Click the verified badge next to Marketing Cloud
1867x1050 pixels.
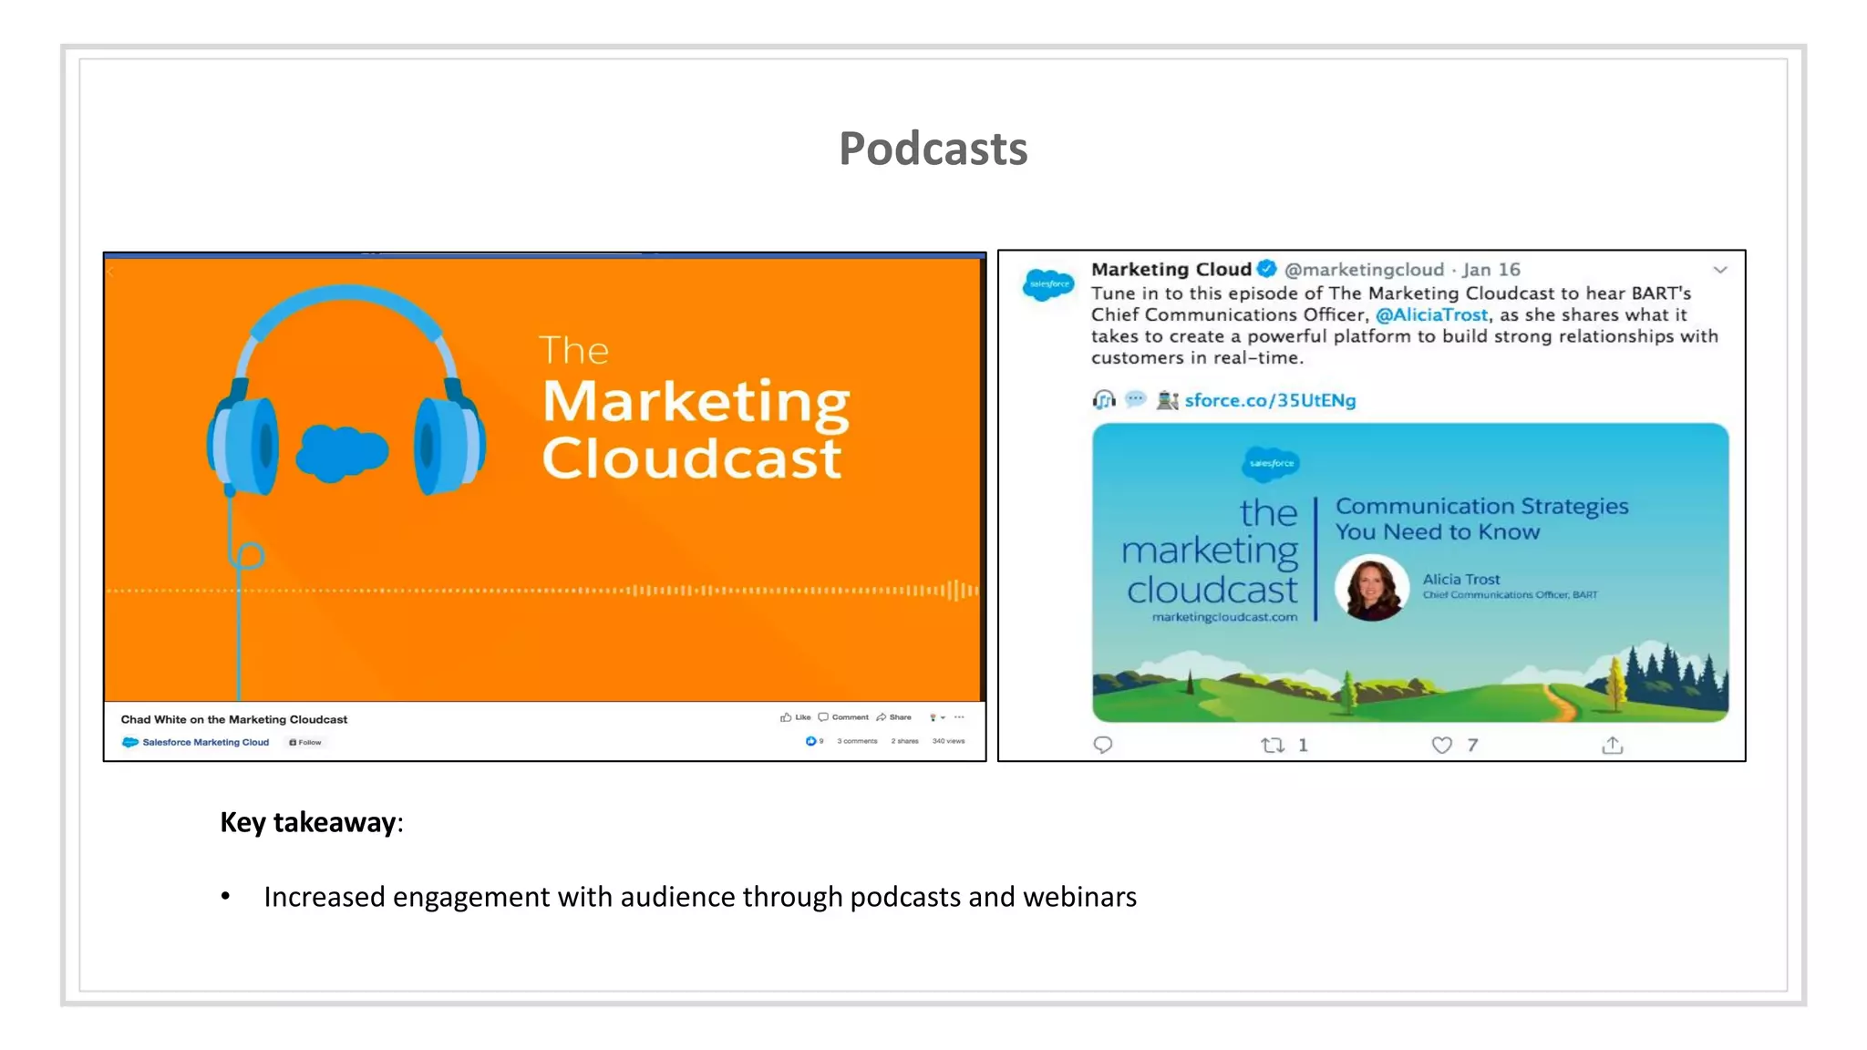(1266, 268)
